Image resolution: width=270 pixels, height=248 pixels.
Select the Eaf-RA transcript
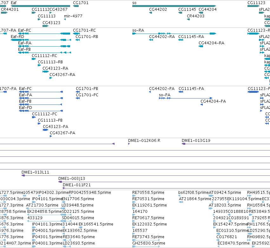44,46
